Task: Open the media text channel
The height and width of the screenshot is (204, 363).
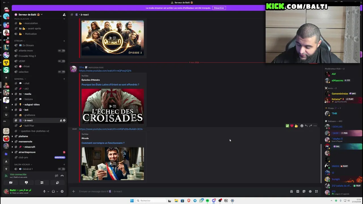Action: [x=40, y=94]
